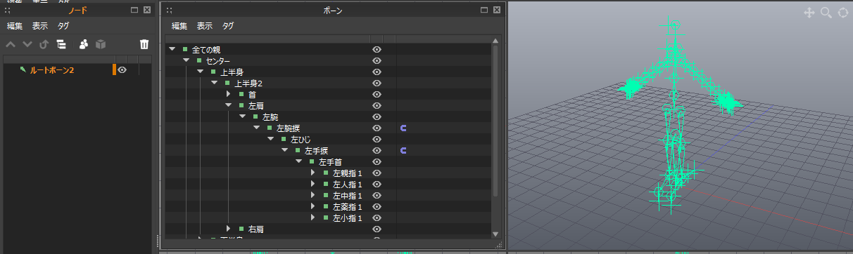Toggle visibility of 上半身2 bone

(x=377, y=83)
